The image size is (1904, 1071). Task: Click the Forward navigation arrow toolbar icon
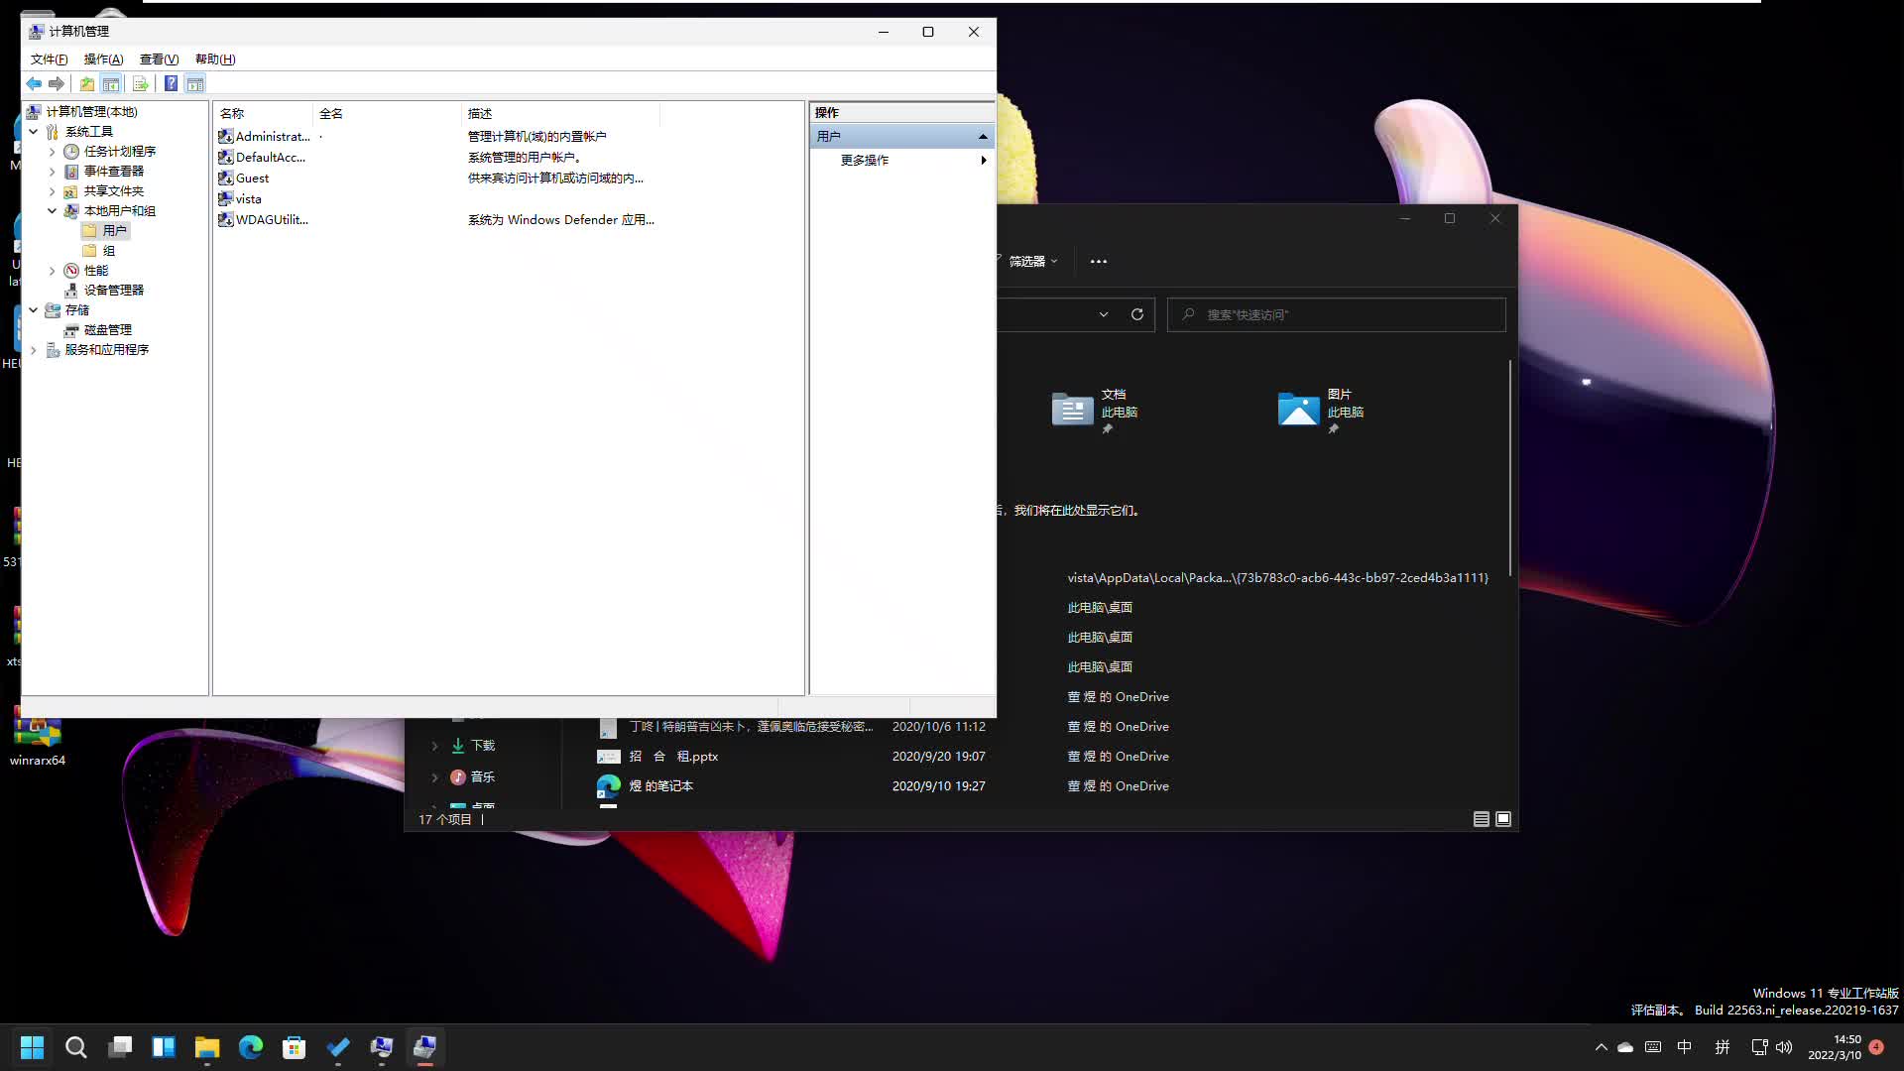coord(57,83)
